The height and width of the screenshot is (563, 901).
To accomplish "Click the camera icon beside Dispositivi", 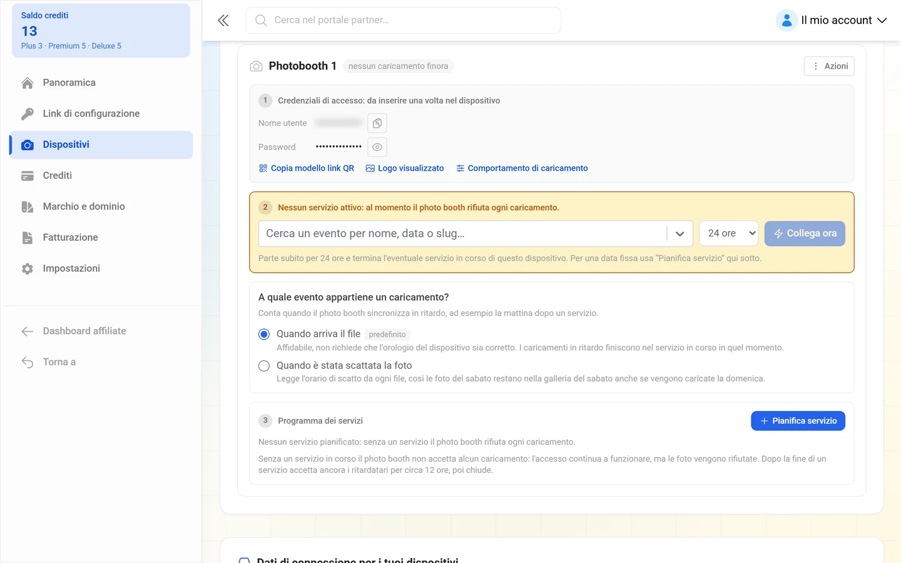I will coord(28,145).
